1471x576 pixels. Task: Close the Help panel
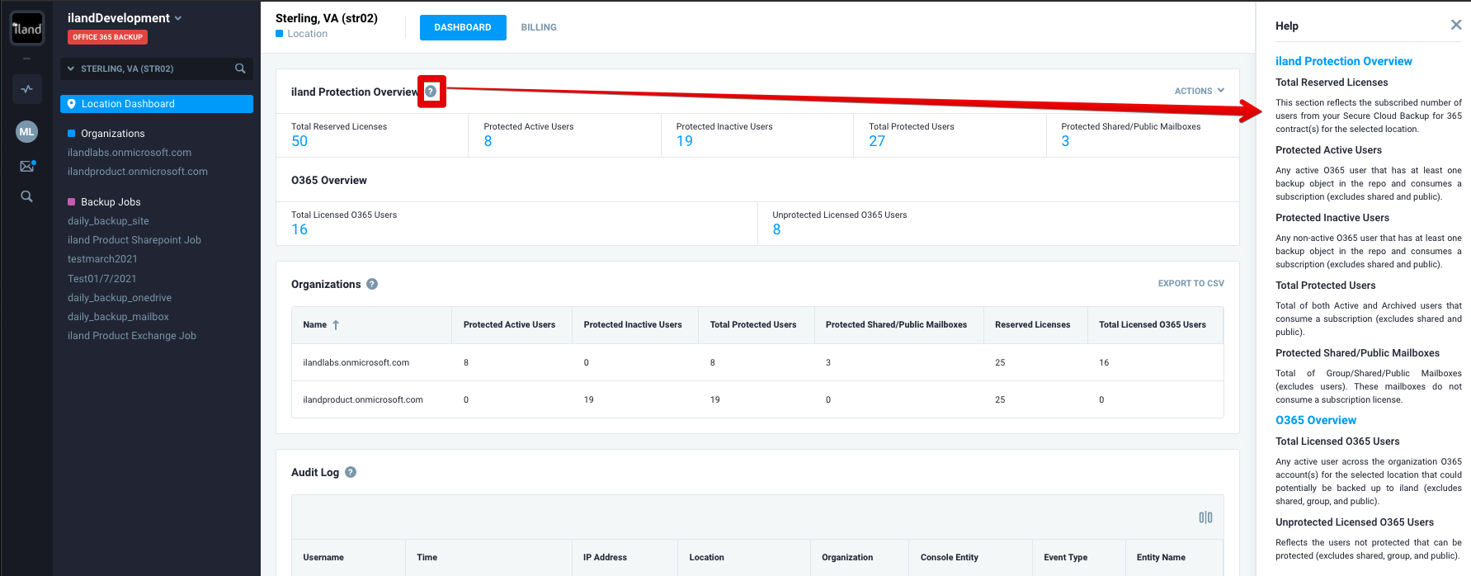[x=1455, y=25]
